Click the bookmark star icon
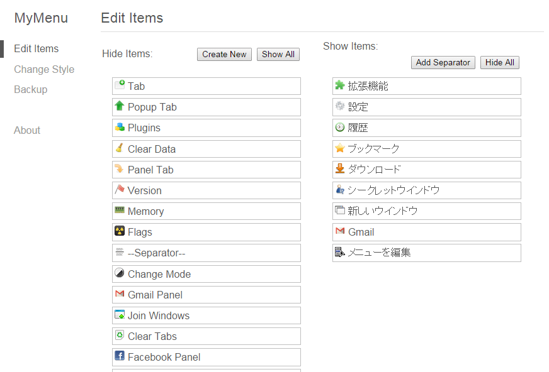549x372 pixels. [339, 148]
